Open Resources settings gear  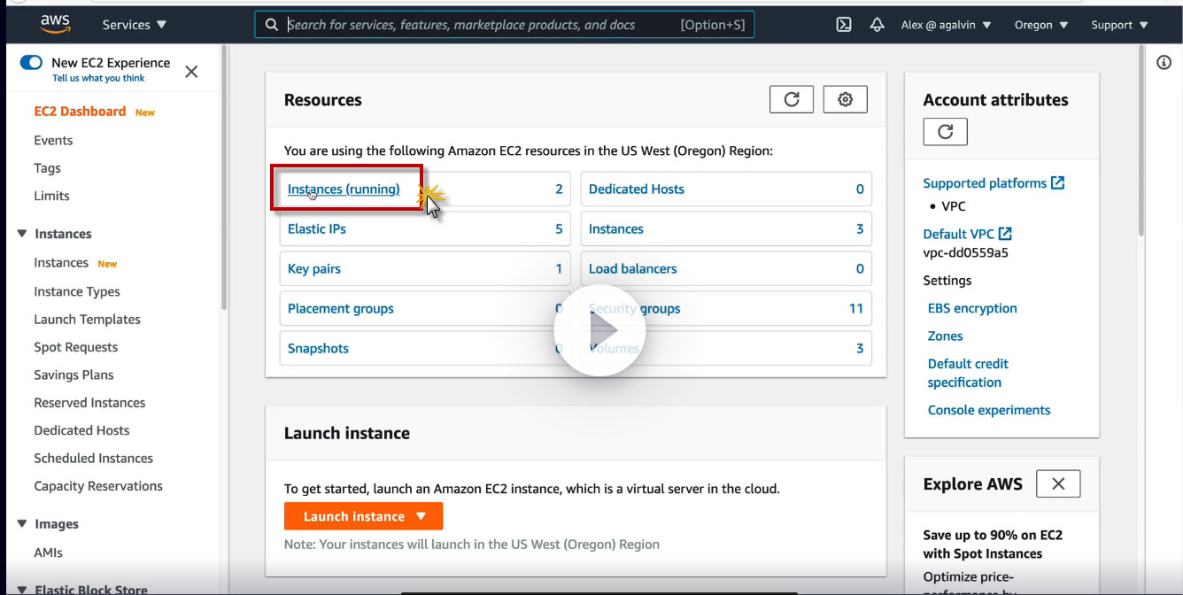846,99
